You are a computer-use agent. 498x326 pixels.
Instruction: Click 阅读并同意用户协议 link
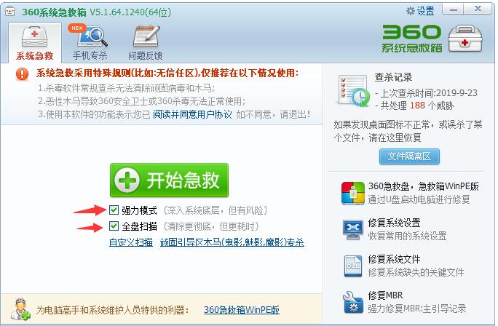[x=192, y=114]
